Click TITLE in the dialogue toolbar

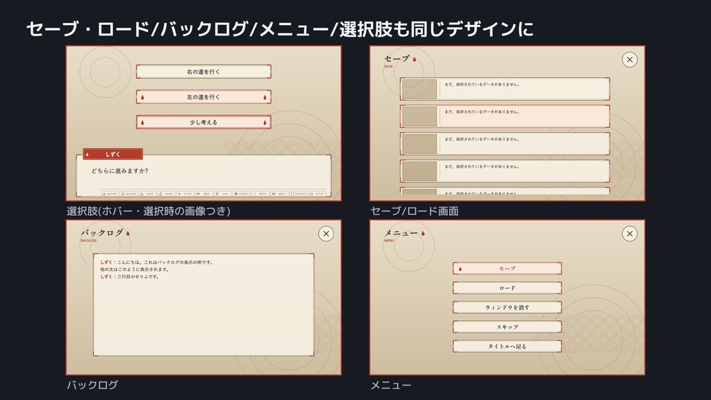(x=317, y=194)
